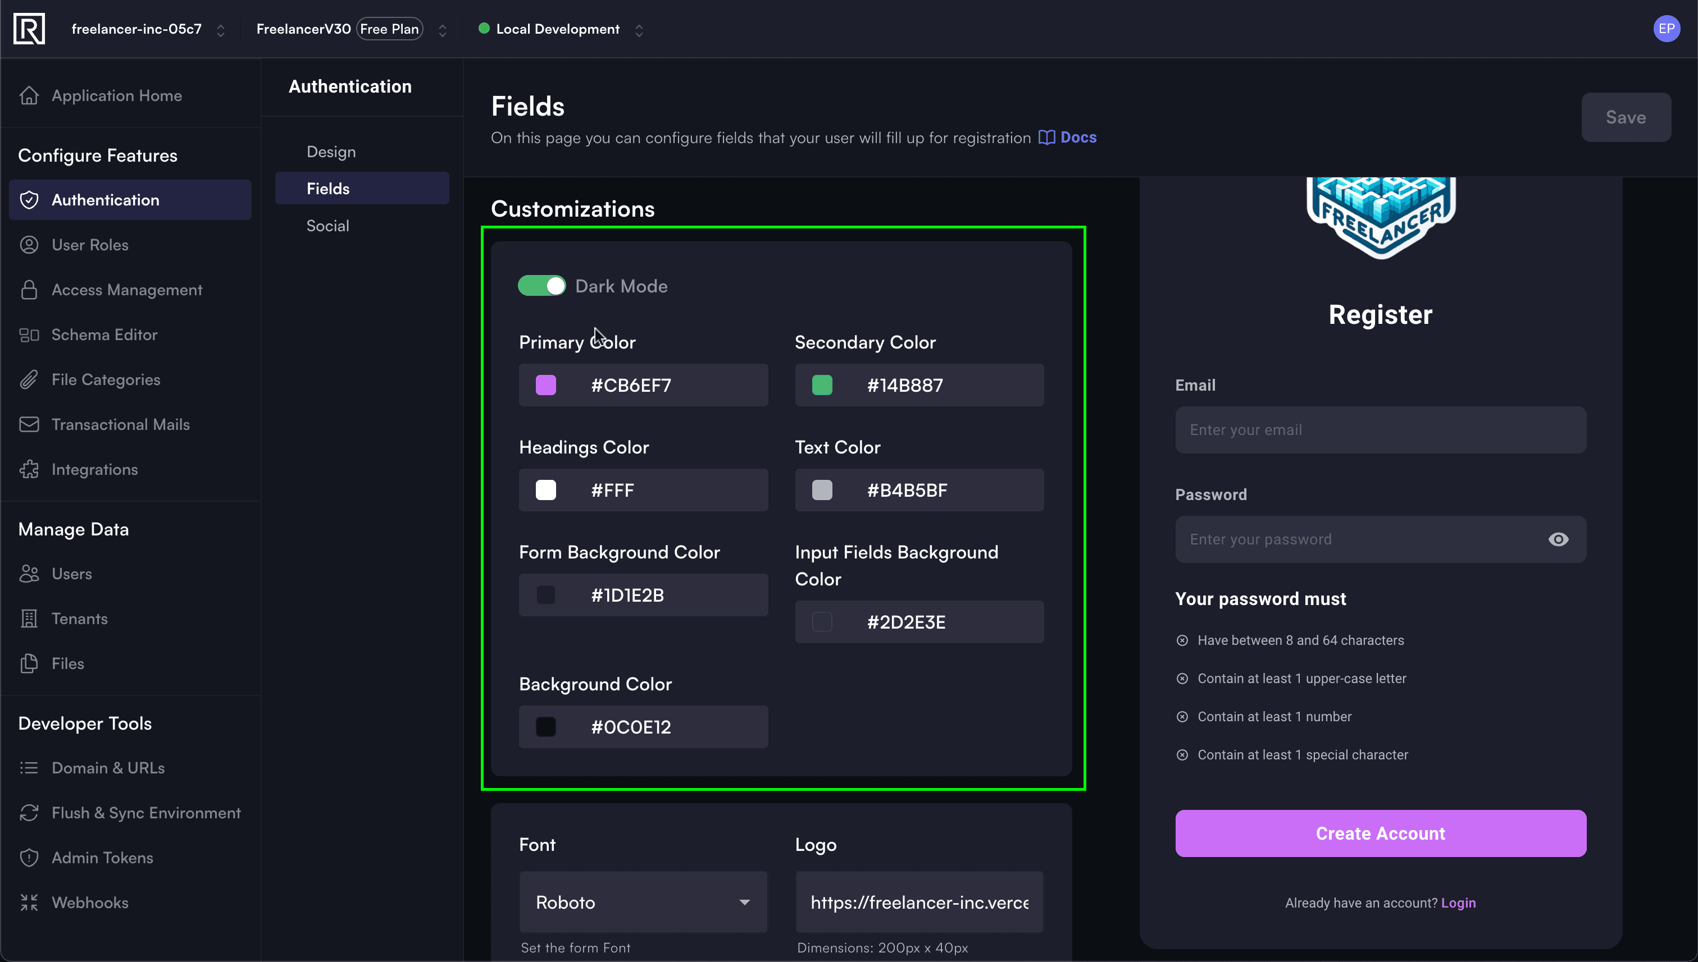Click the Flush & Sync refresh icon

click(29, 813)
